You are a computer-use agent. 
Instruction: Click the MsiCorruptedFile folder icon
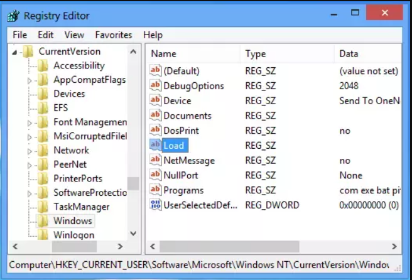click(43, 136)
